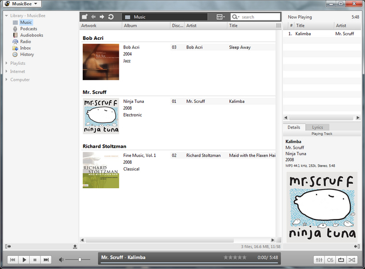The width and height of the screenshot is (365, 269).
Task: Click the Bob Acri group header
Action: click(x=93, y=38)
